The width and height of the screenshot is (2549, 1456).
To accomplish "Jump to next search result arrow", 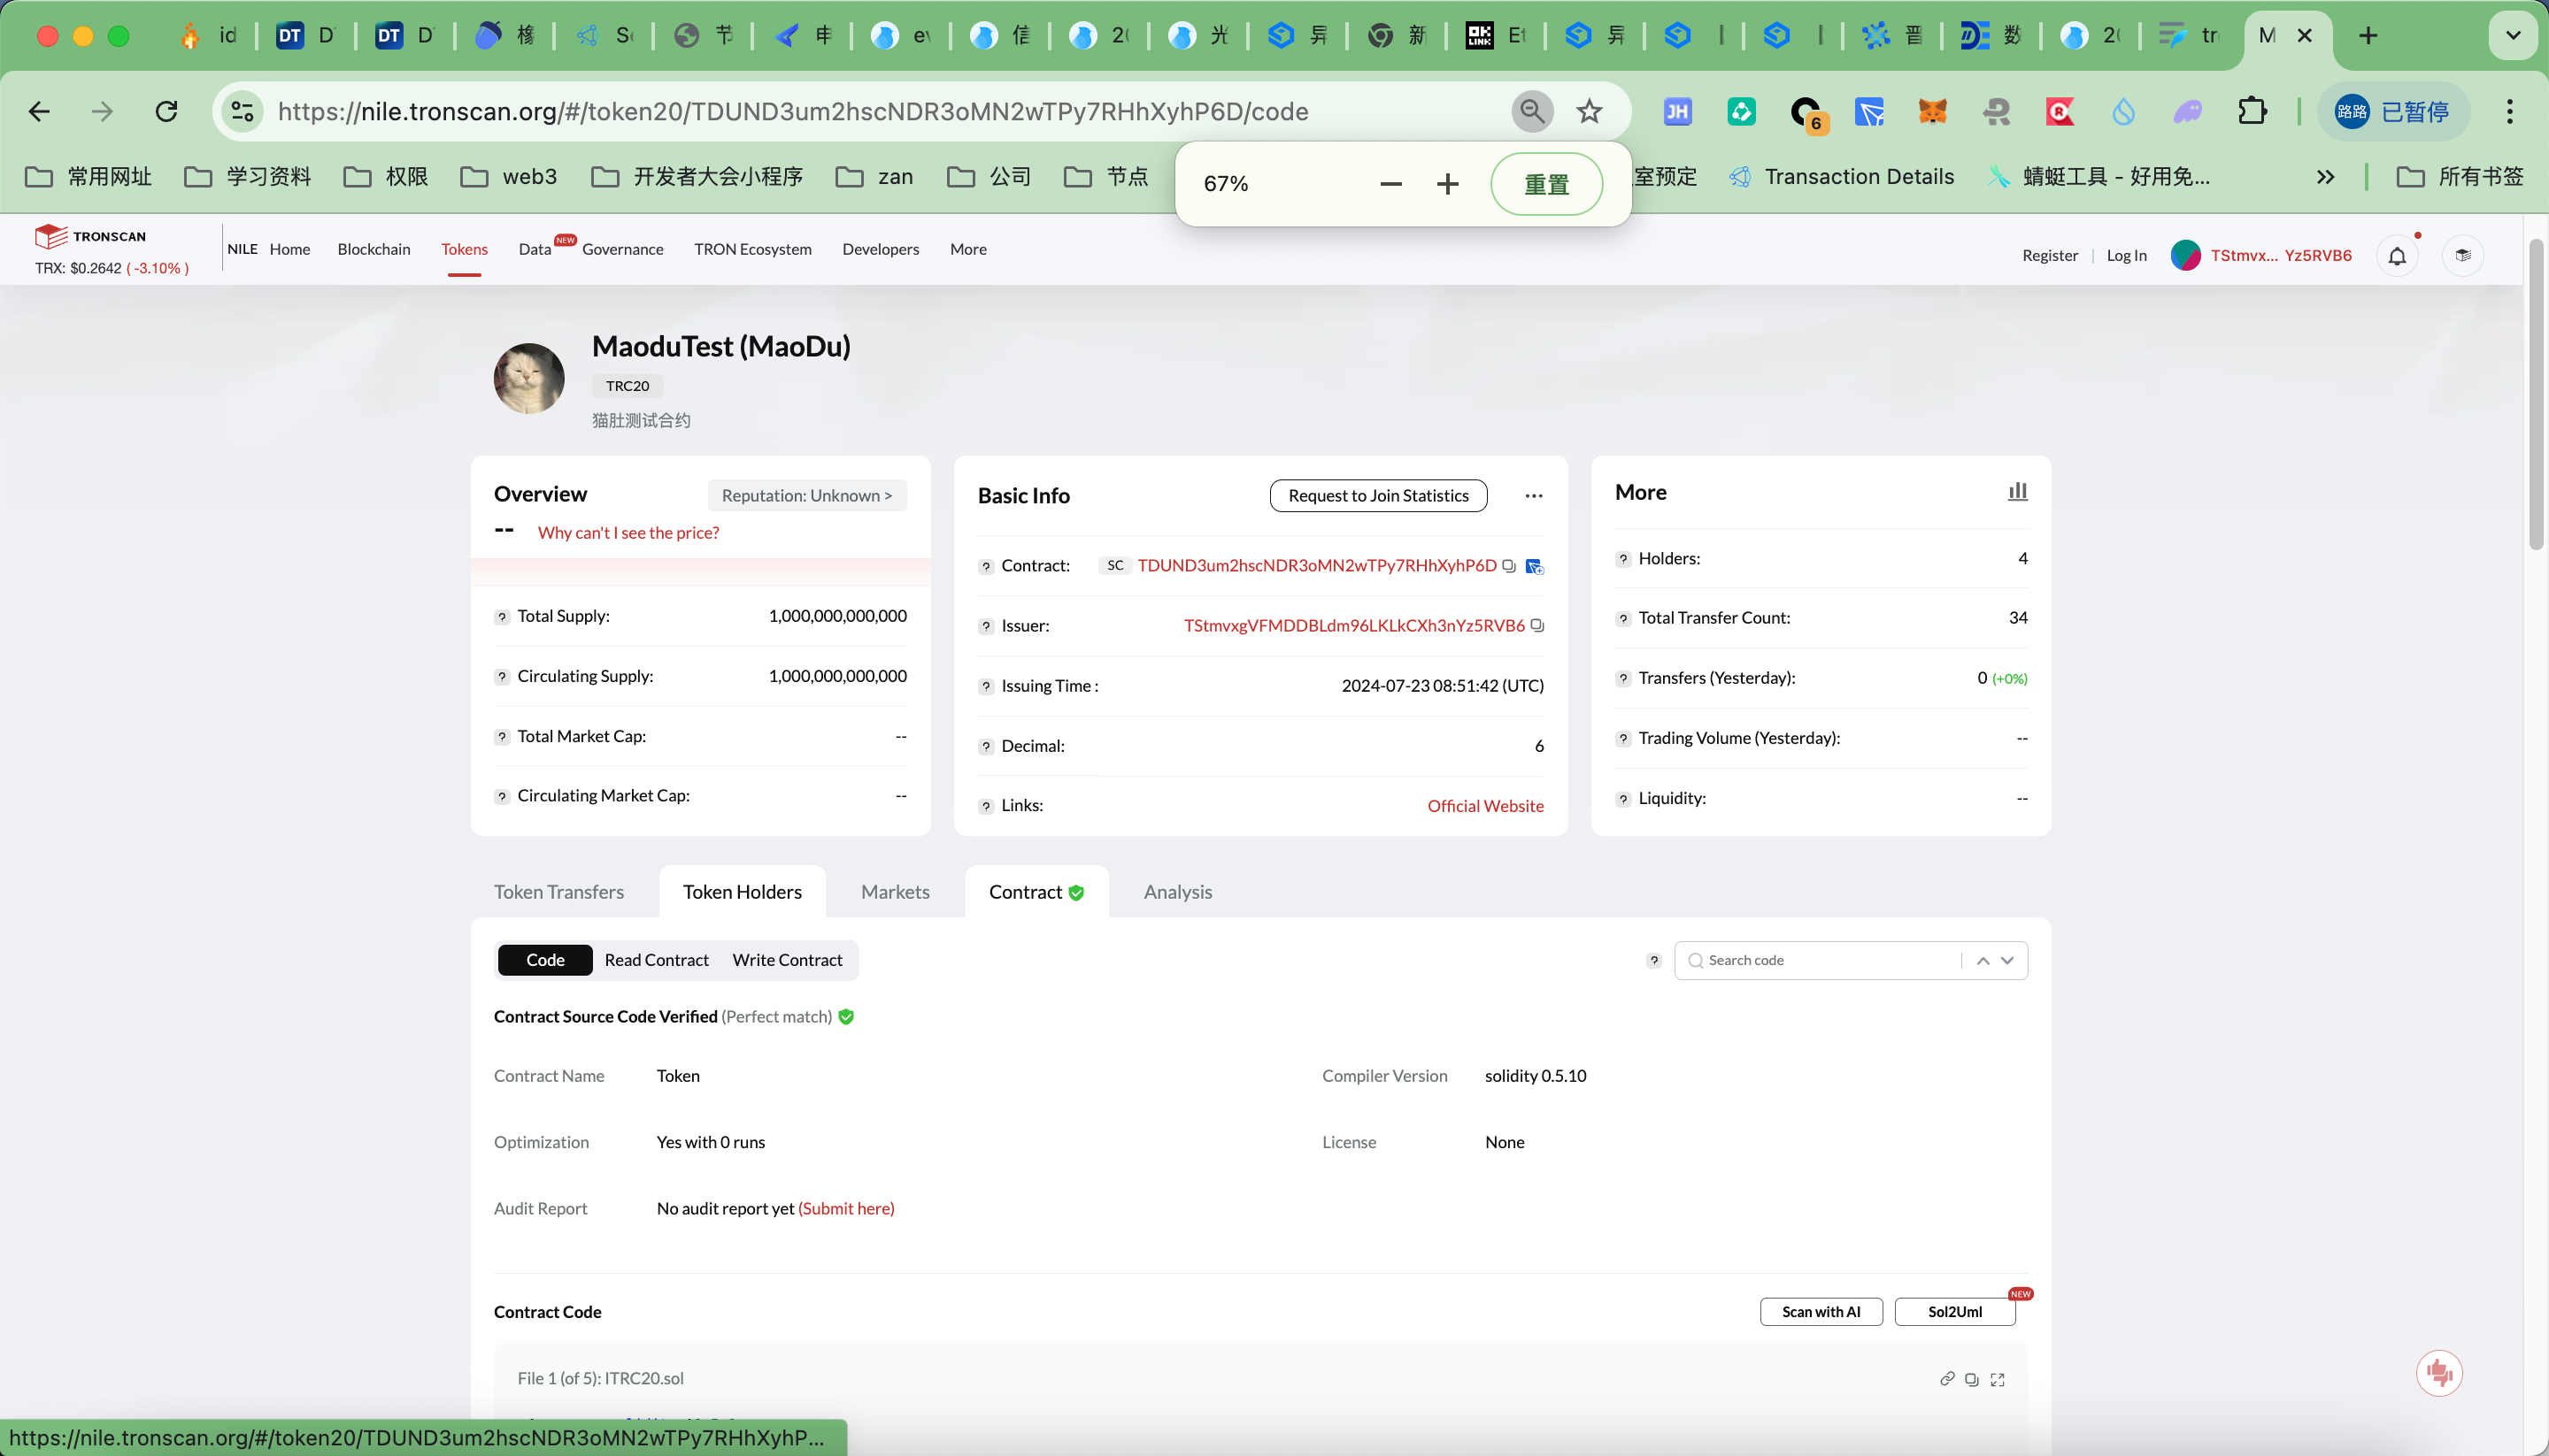I will (x=2006, y=961).
